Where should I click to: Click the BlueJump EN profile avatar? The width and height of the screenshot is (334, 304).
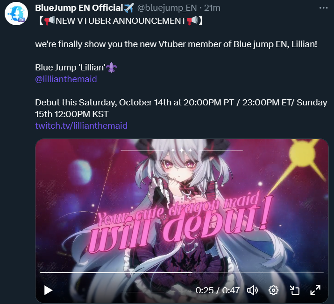coord(16,14)
